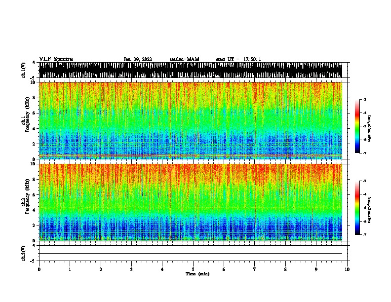Click the ch.1(V) black waveform strip
The height and width of the screenshot is (302, 391).
click(x=191, y=70)
